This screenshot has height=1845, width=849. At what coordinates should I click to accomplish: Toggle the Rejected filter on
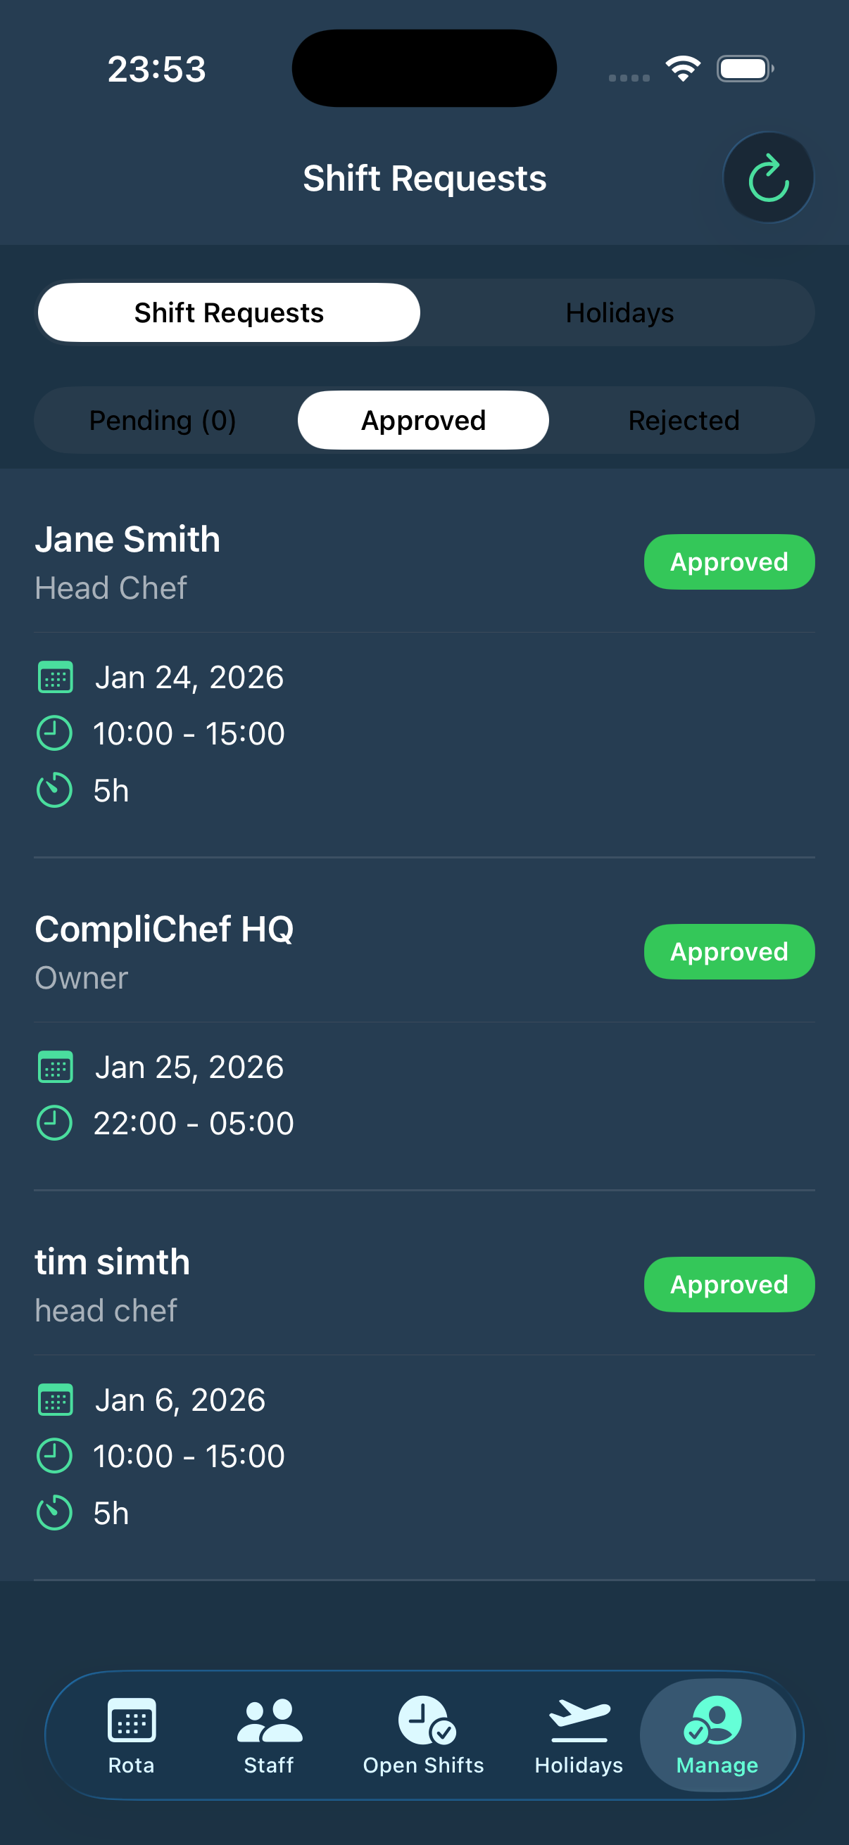click(683, 420)
